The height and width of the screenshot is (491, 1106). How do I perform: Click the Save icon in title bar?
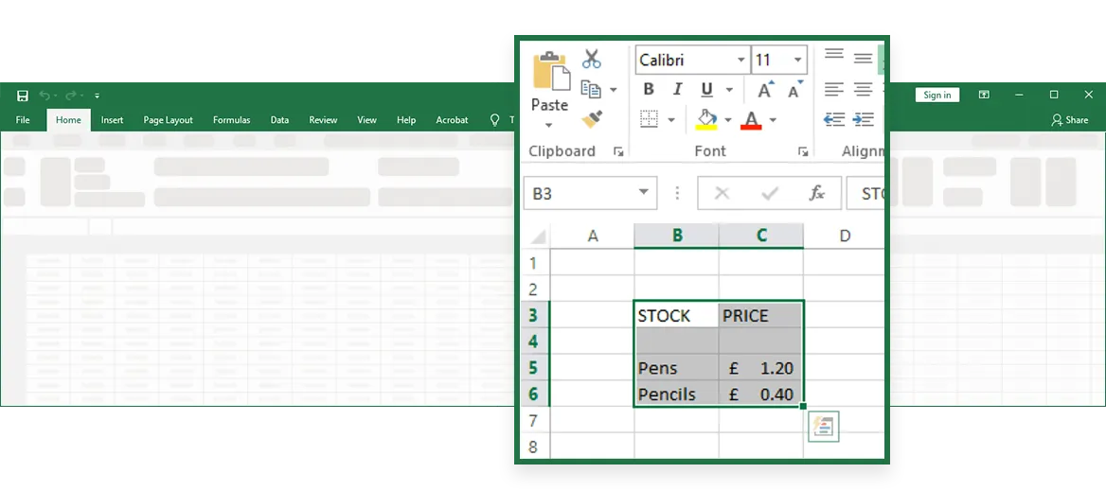coord(23,96)
